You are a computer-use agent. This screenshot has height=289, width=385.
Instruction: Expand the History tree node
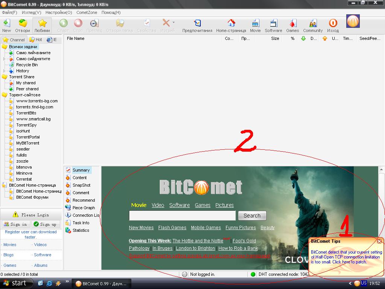pos(4,71)
